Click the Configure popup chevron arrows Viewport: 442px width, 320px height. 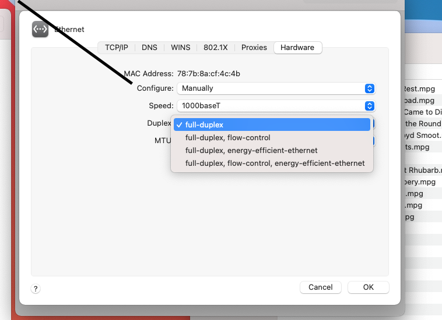click(369, 88)
